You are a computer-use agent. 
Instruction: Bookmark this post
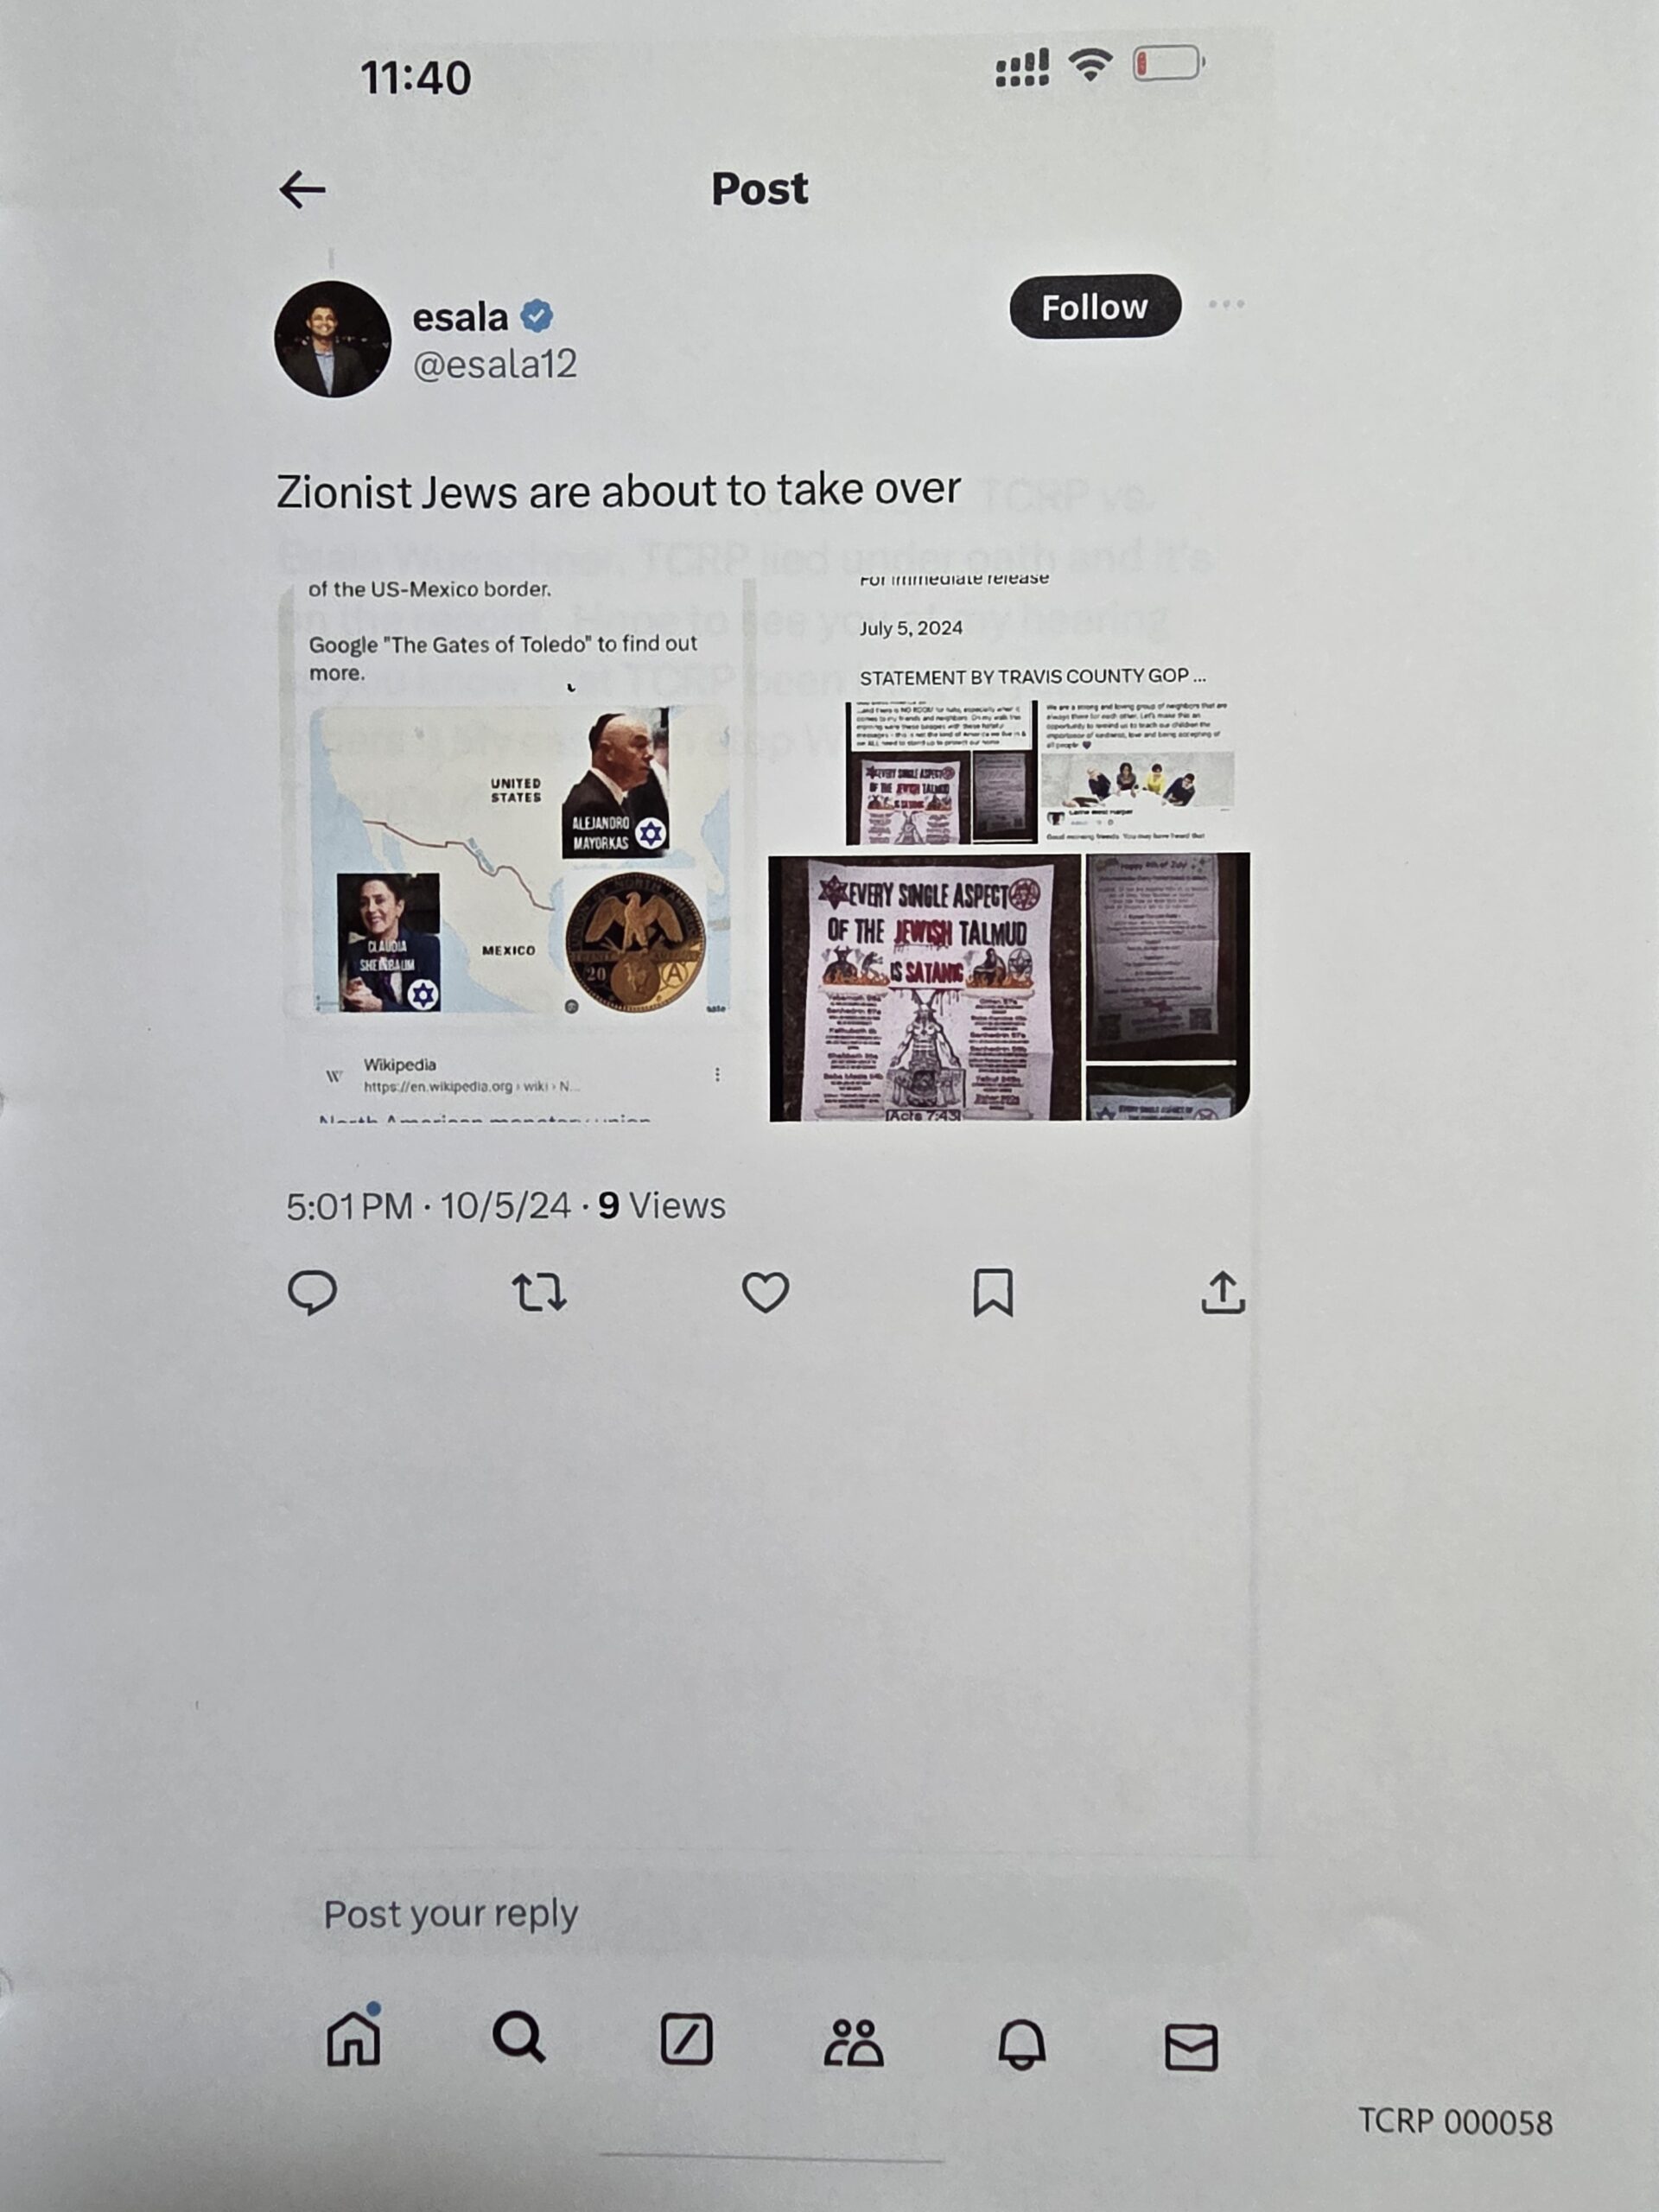pos(993,1292)
